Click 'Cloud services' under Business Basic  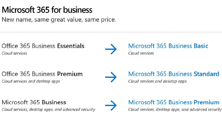coord(141,53)
